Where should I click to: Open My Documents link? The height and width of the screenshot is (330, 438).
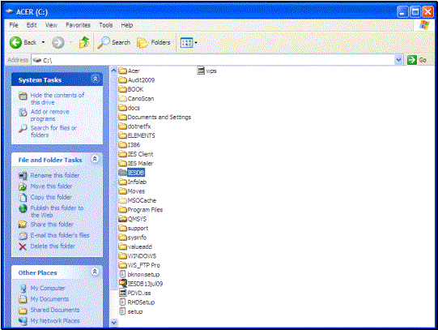[49, 299]
